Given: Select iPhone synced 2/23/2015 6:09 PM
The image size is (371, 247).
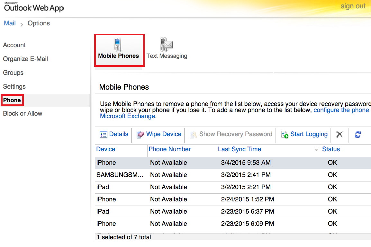Looking at the screenshot, I should [233, 224].
